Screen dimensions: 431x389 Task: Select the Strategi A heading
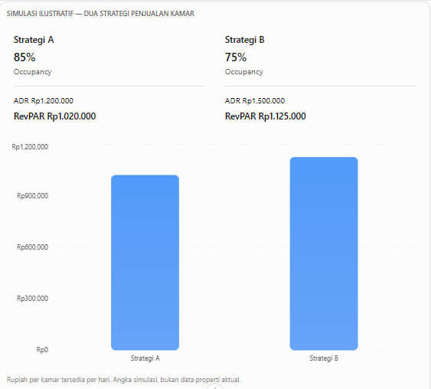pos(34,40)
